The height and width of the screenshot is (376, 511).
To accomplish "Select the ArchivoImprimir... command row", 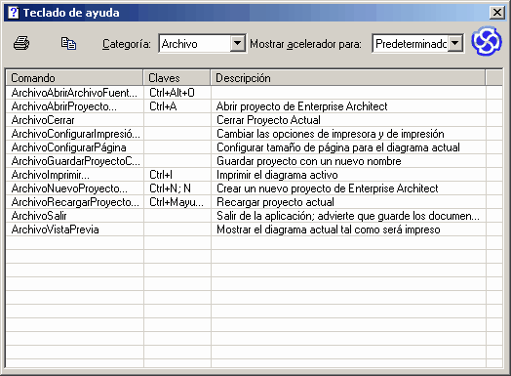I will (255, 175).
